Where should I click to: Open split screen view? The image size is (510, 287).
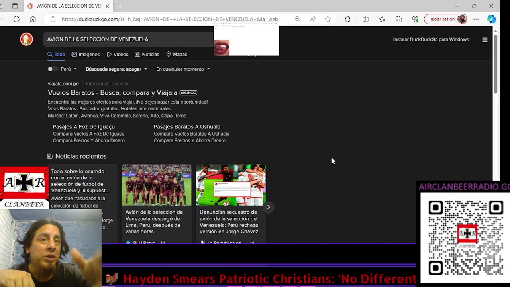(365, 19)
